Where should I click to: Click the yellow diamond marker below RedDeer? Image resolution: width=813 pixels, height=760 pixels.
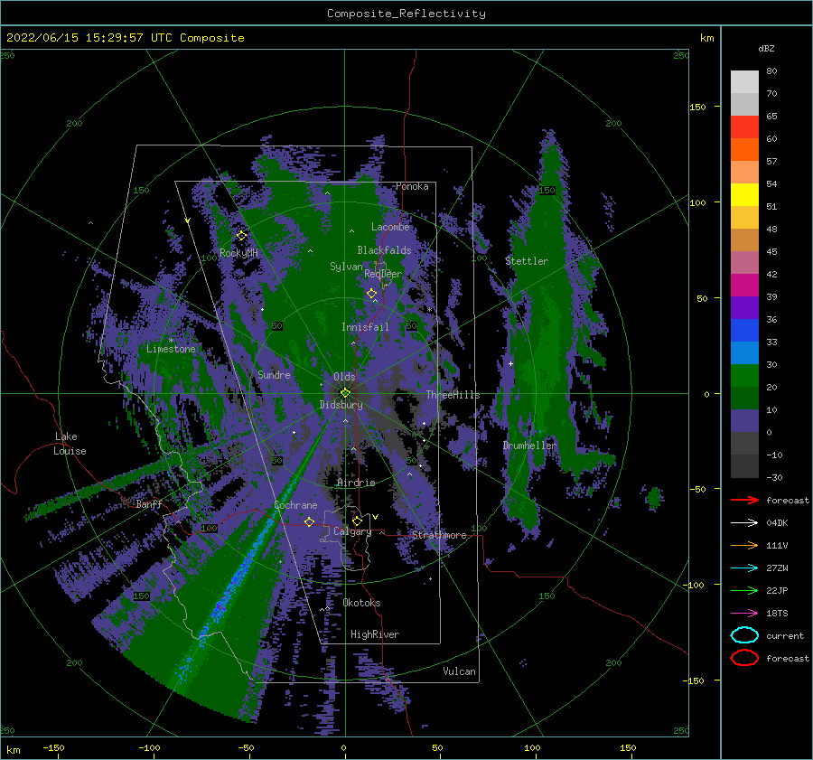pos(371,294)
